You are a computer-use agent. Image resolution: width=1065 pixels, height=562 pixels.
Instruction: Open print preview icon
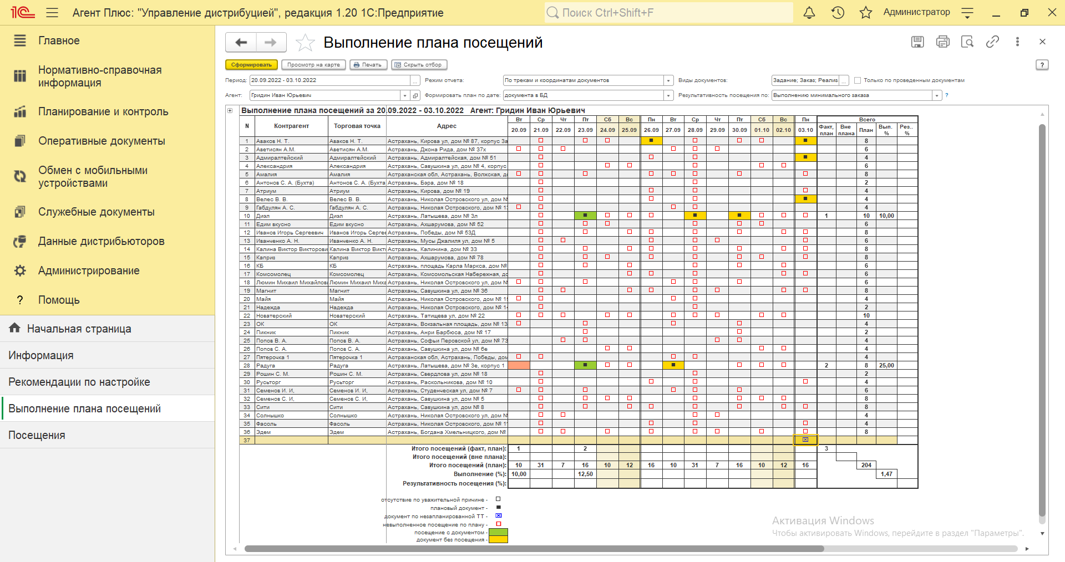[x=967, y=42]
